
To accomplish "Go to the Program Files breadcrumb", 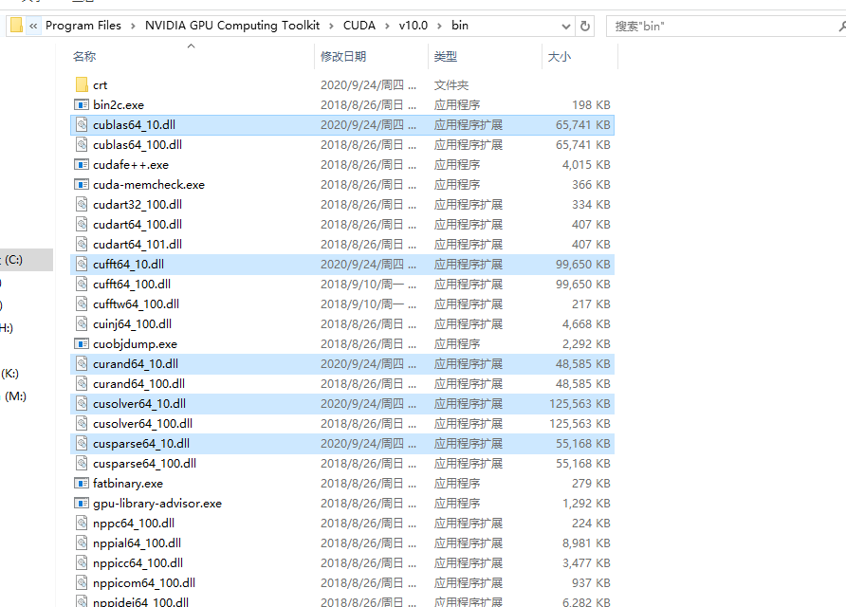I will pos(83,26).
